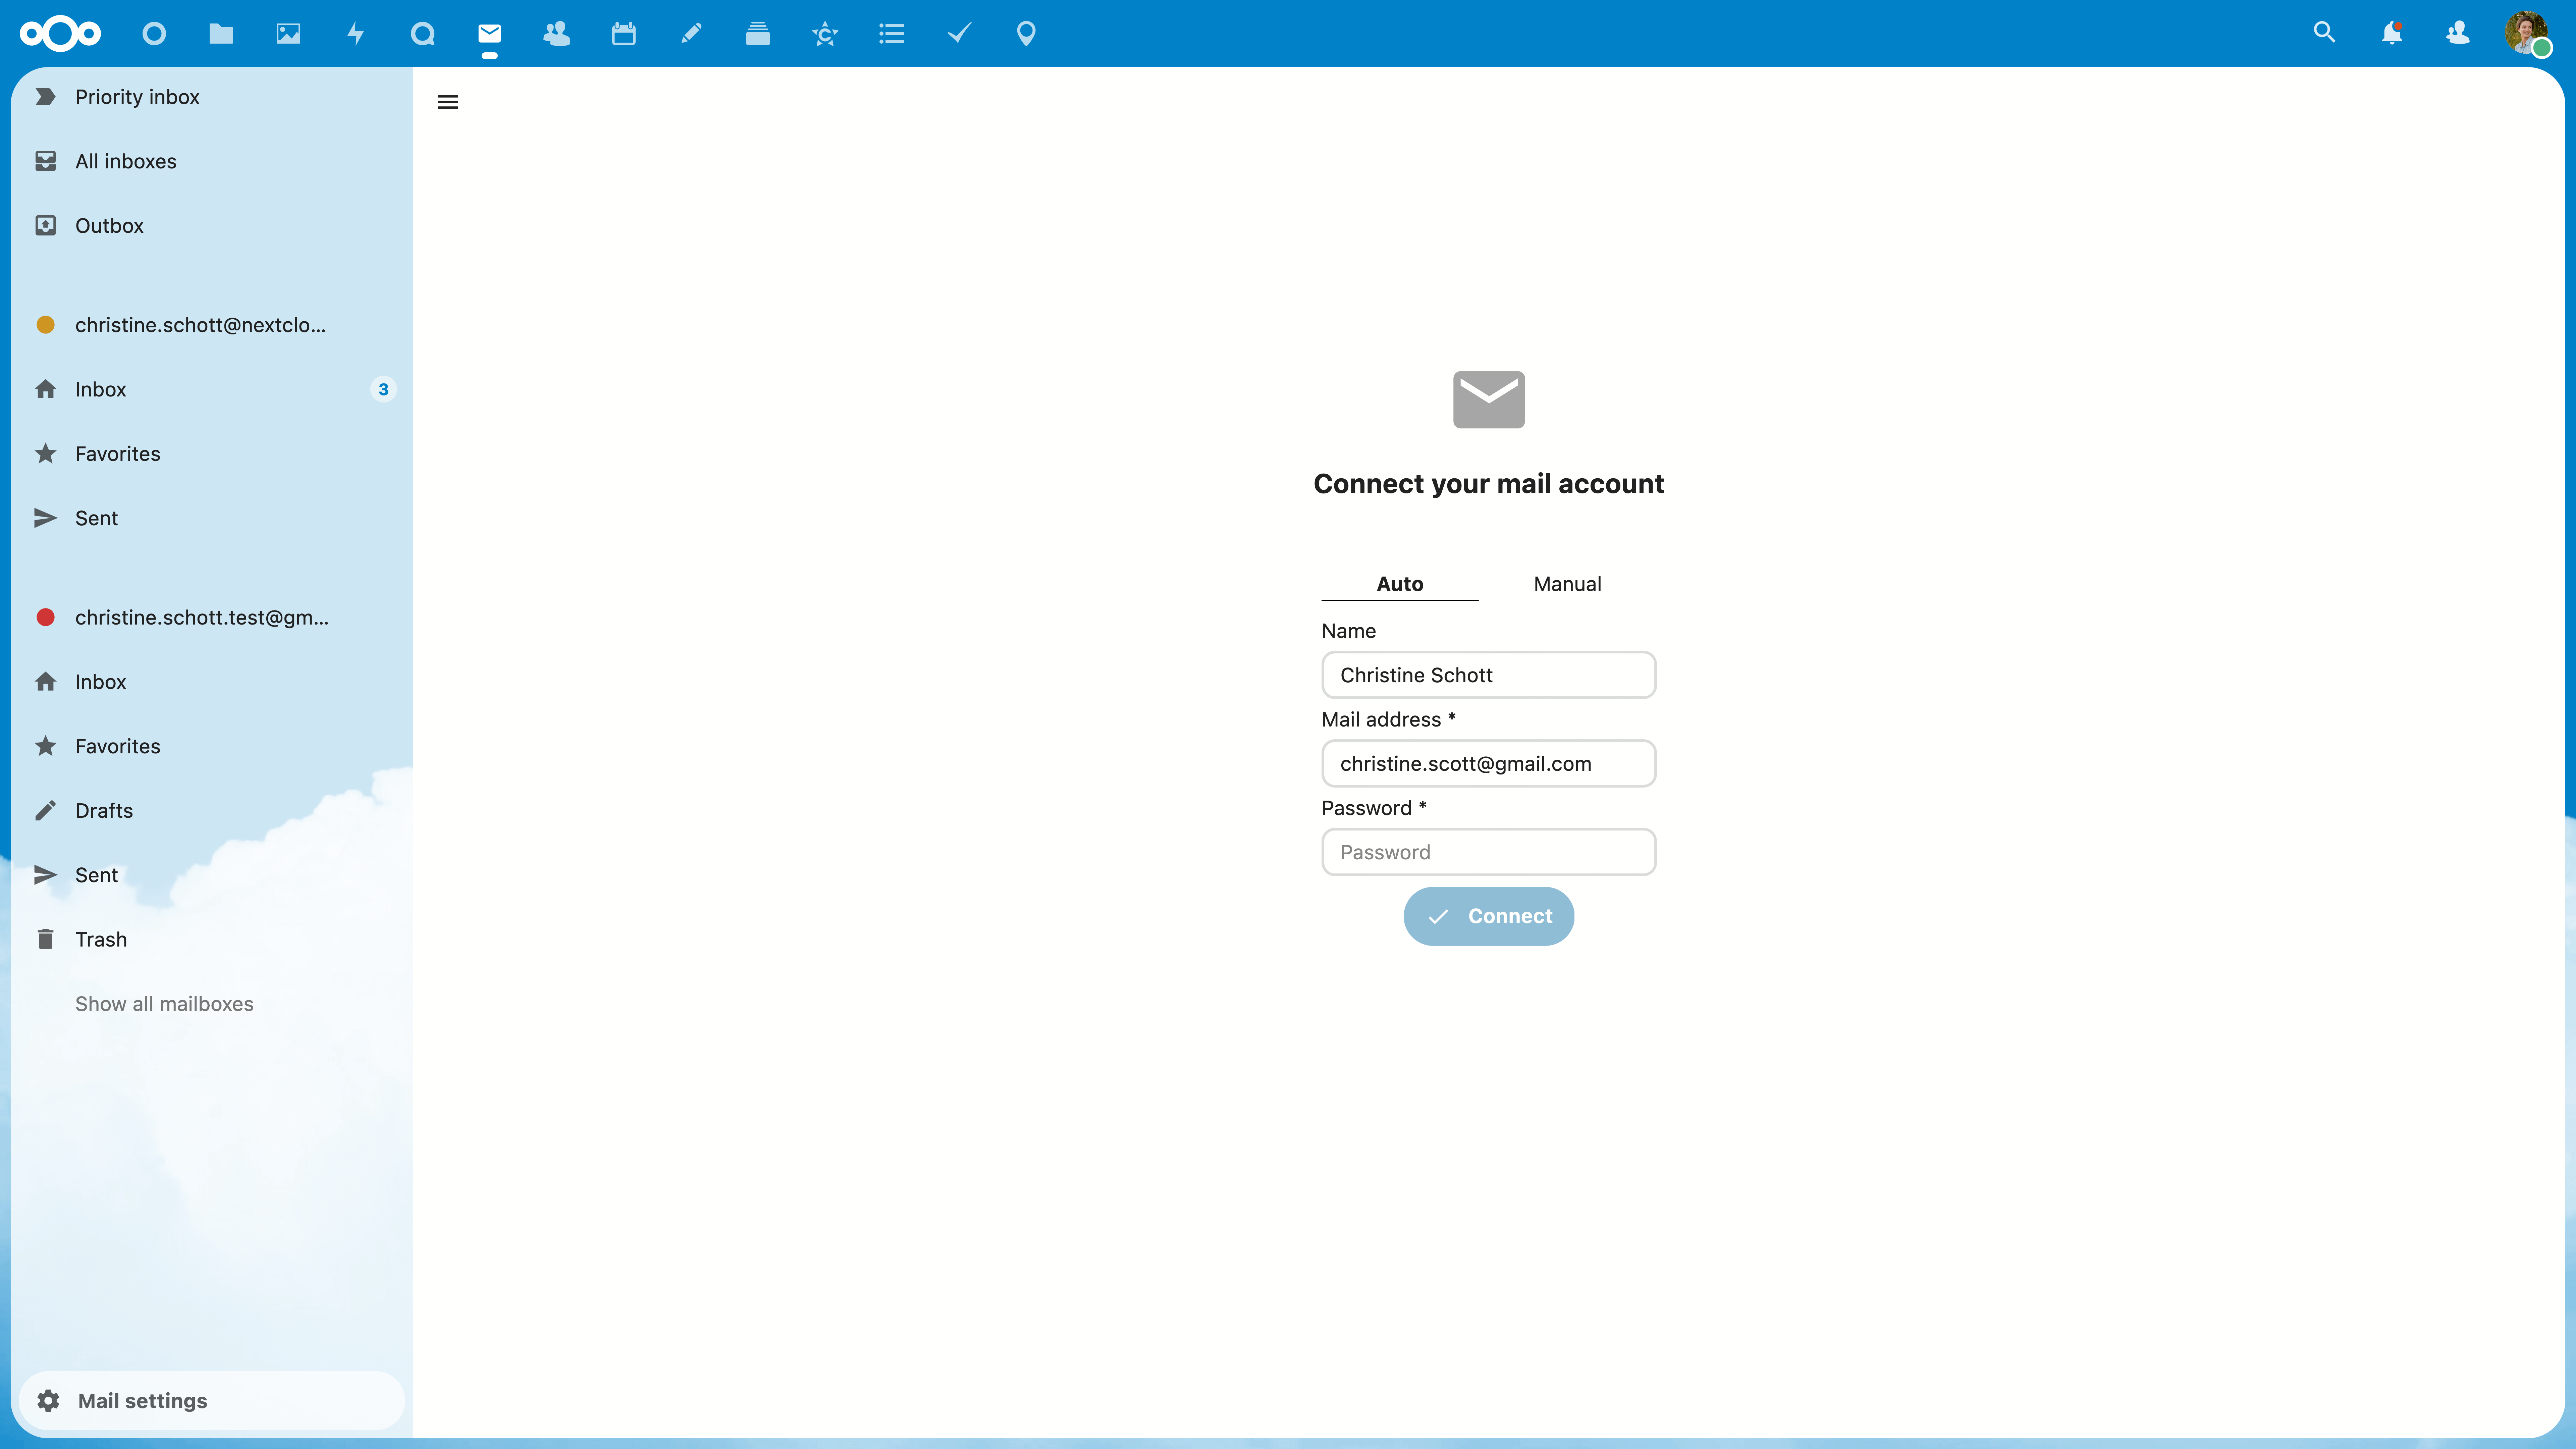This screenshot has height=1449, width=2576.
Task: Open the Mail app icon in top bar
Action: click(x=489, y=34)
